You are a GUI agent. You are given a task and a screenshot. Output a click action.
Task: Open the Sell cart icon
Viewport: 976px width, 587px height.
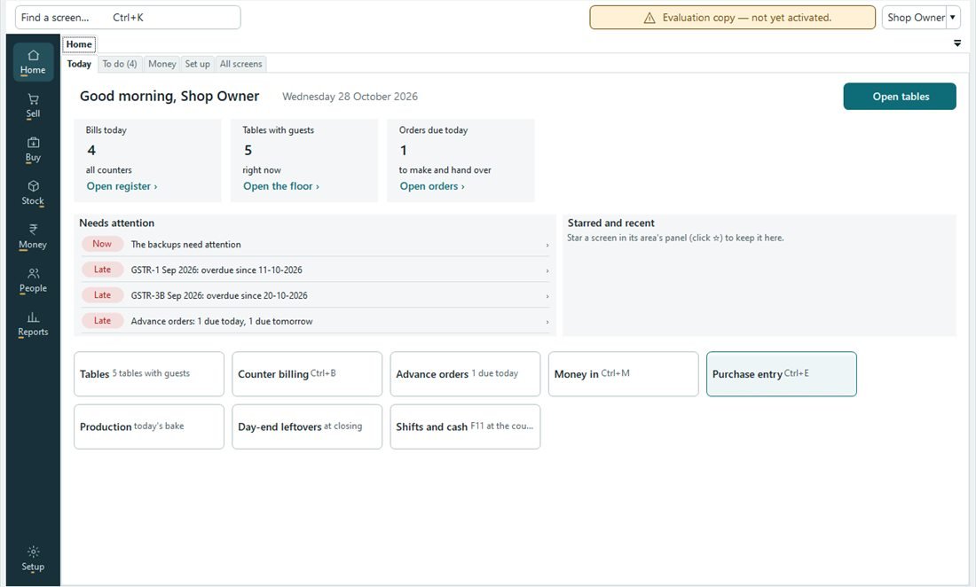pos(33,99)
